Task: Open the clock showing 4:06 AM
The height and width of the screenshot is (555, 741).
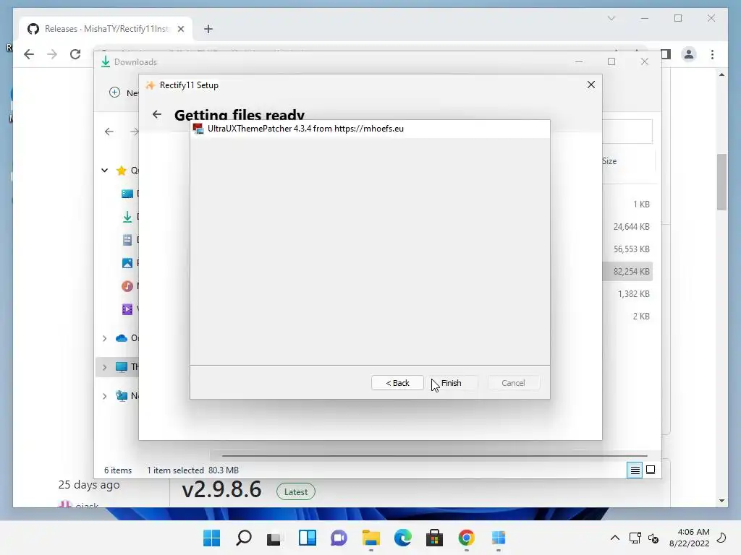Action: pos(690,538)
